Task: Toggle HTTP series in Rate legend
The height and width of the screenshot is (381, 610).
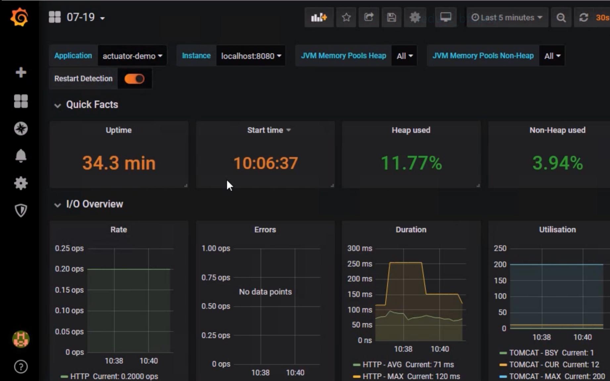Action: coord(79,376)
